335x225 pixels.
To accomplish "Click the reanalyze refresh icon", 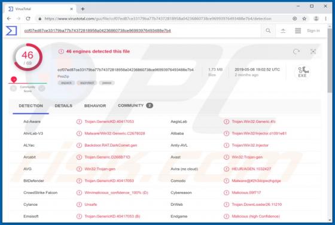I will [x=296, y=51].
